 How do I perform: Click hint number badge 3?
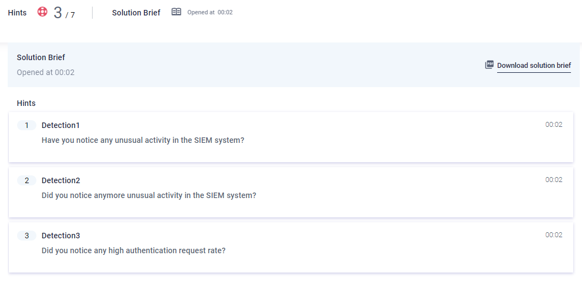[x=26, y=236]
